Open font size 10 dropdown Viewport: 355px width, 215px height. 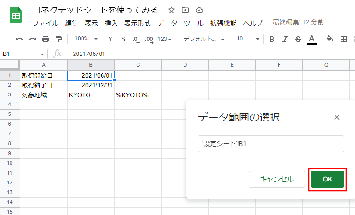[x=248, y=39]
